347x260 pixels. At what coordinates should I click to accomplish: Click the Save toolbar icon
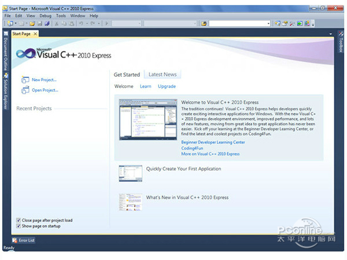point(40,24)
